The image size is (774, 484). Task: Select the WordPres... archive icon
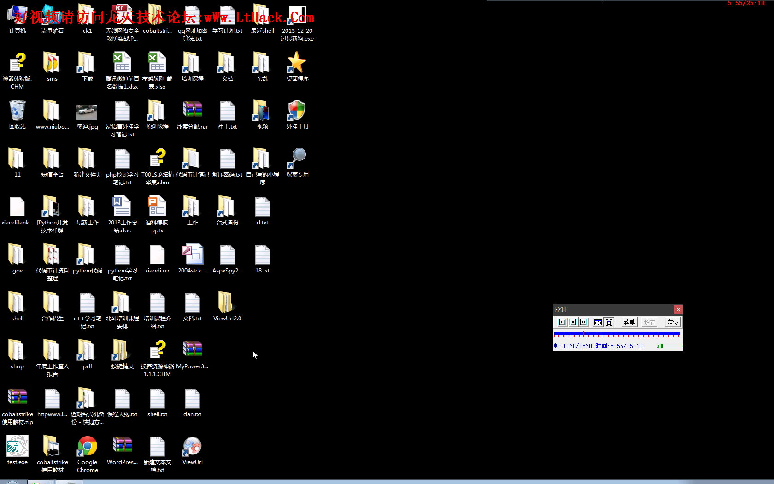click(x=123, y=450)
